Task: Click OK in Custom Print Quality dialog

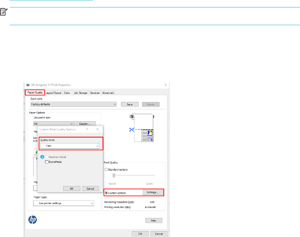Action: (x=72, y=189)
